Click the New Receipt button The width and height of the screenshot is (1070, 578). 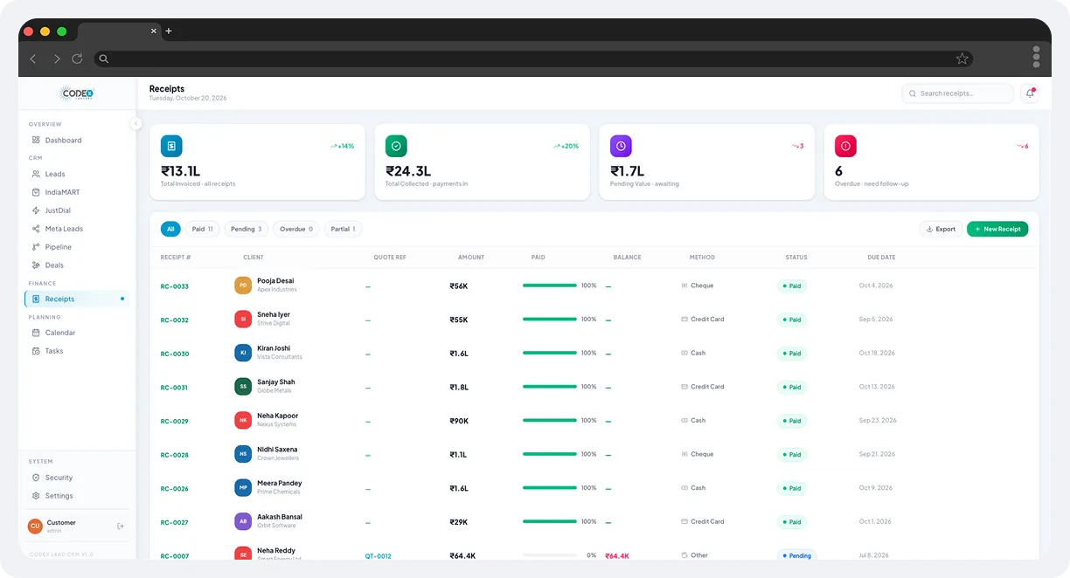click(997, 229)
